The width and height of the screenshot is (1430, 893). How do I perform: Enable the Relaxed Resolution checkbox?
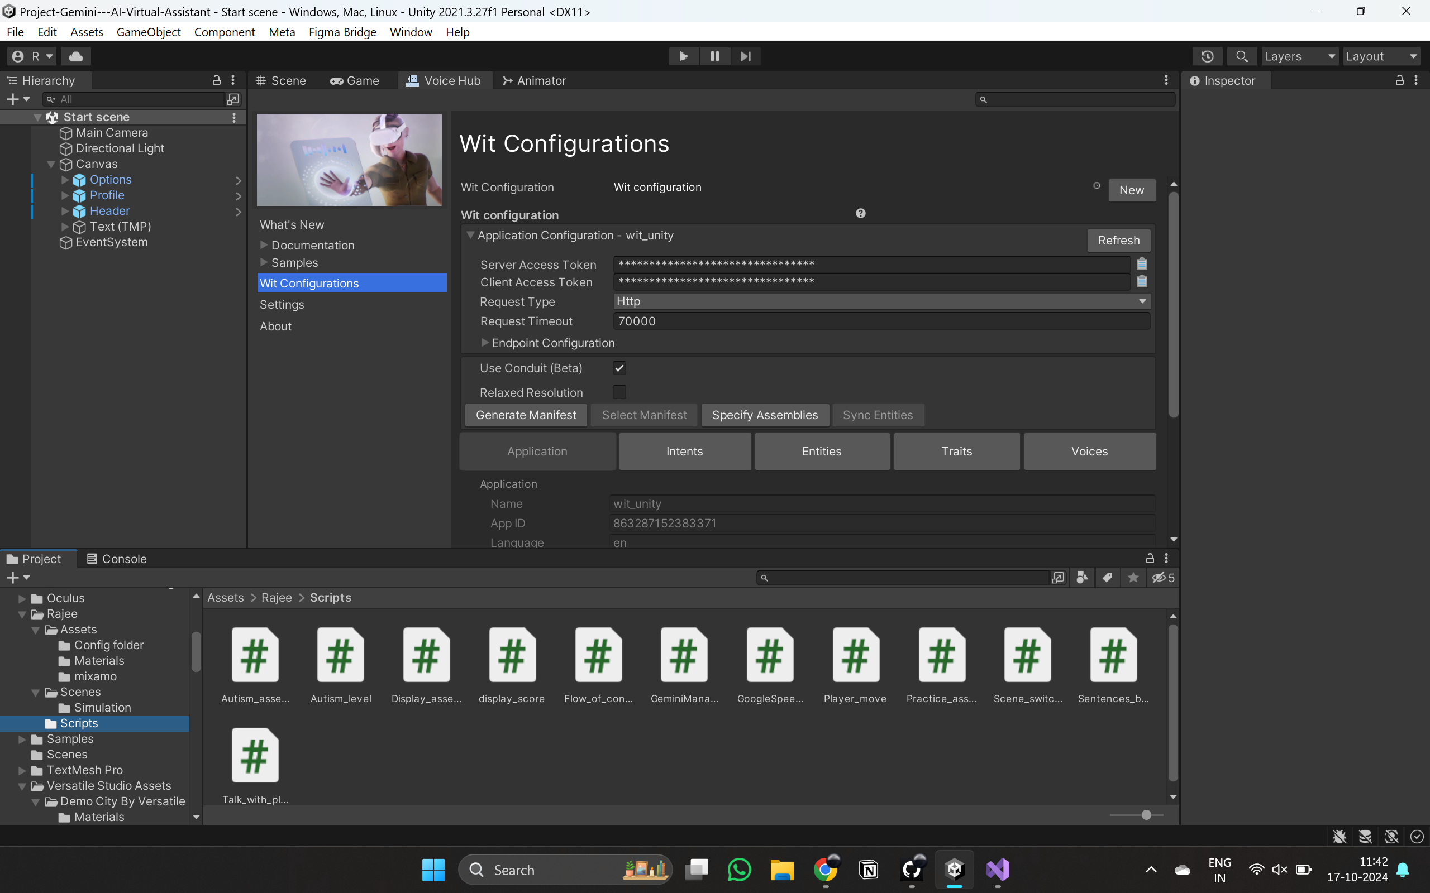[x=619, y=392]
